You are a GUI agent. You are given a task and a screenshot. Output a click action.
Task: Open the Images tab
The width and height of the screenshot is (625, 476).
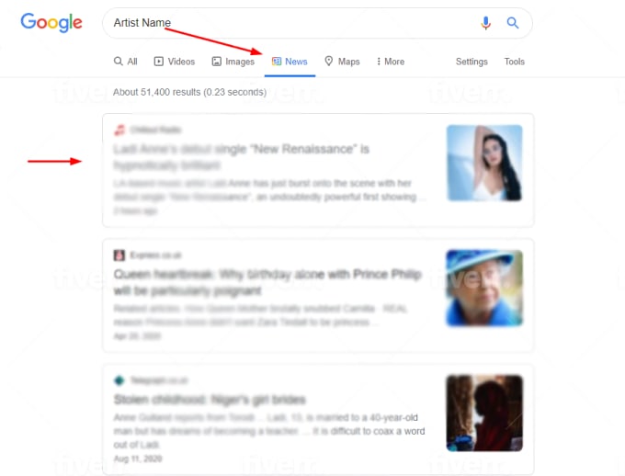(233, 62)
